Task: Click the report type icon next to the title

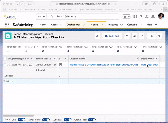Action: pyautogui.click(x=8, y=36)
